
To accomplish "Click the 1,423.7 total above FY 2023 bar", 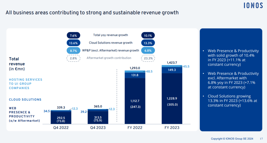I will (172, 63).
